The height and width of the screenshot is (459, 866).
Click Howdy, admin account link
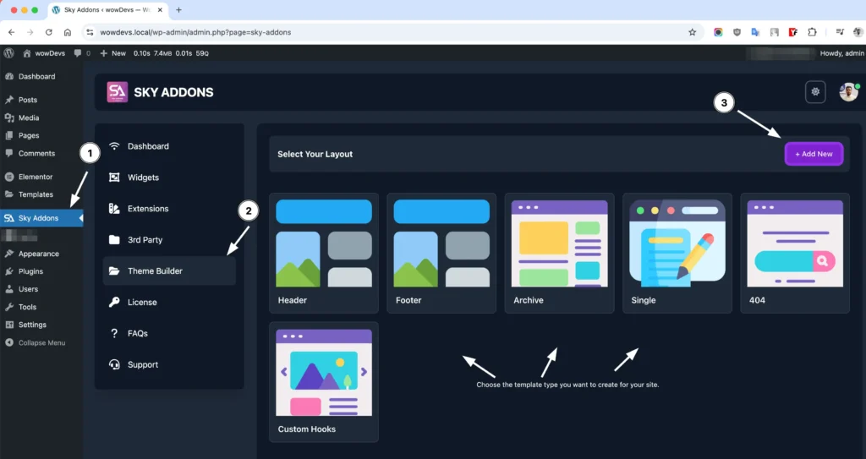click(x=841, y=53)
